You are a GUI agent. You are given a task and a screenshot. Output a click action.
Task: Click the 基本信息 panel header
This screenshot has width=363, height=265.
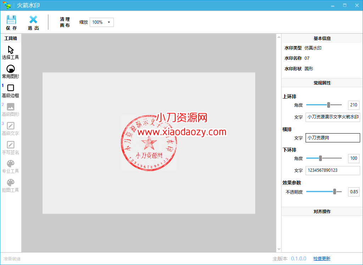[322, 38]
